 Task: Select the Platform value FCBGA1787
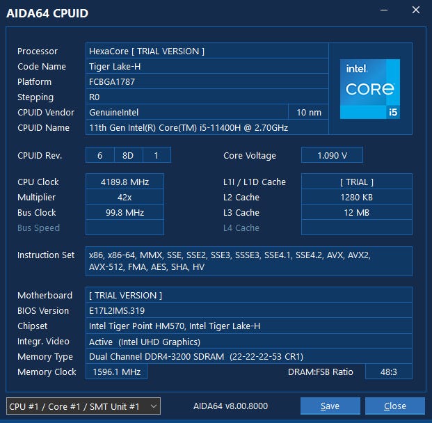click(207, 81)
